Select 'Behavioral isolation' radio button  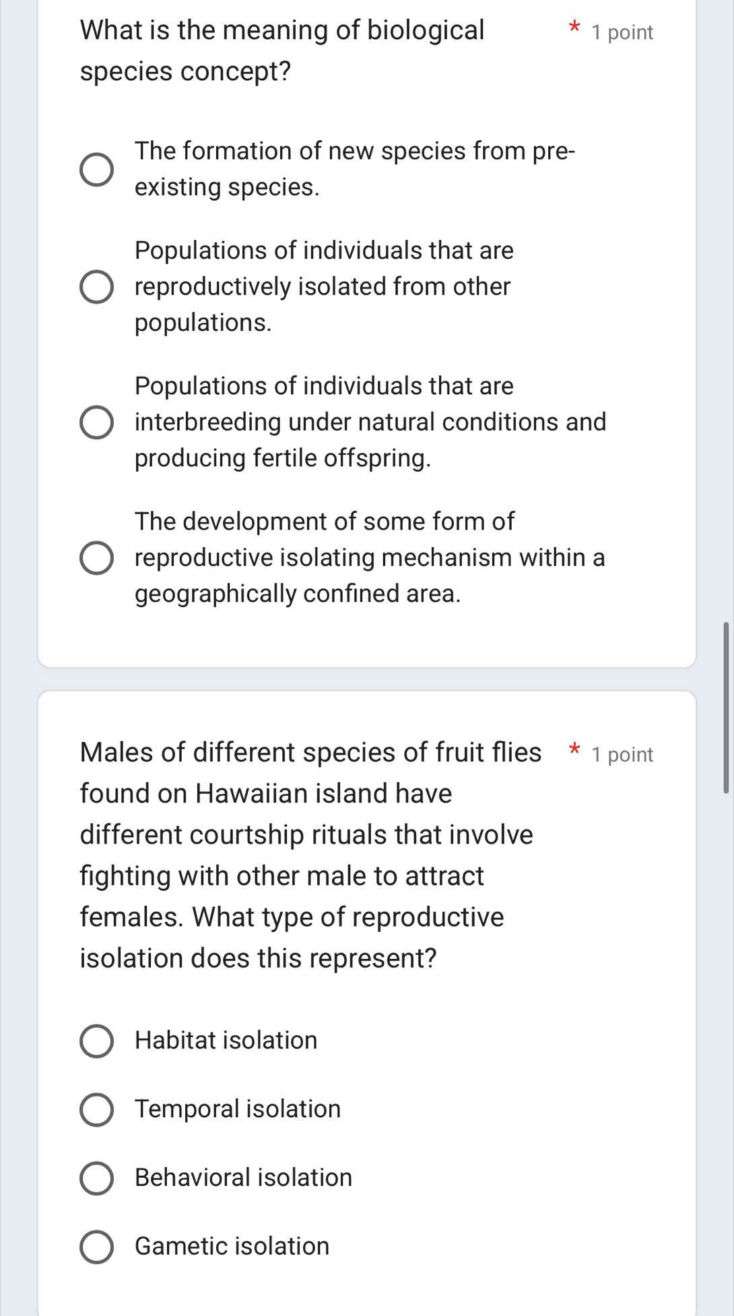(96, 1177)
